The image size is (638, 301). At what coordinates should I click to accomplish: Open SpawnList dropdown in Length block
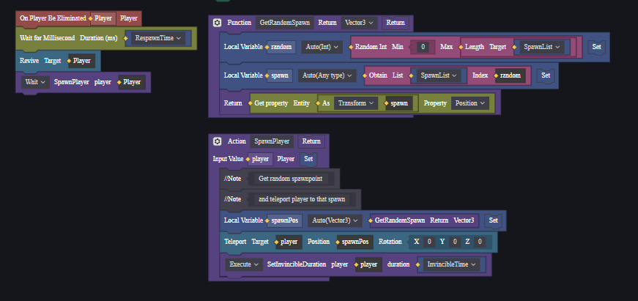[541, 47]
